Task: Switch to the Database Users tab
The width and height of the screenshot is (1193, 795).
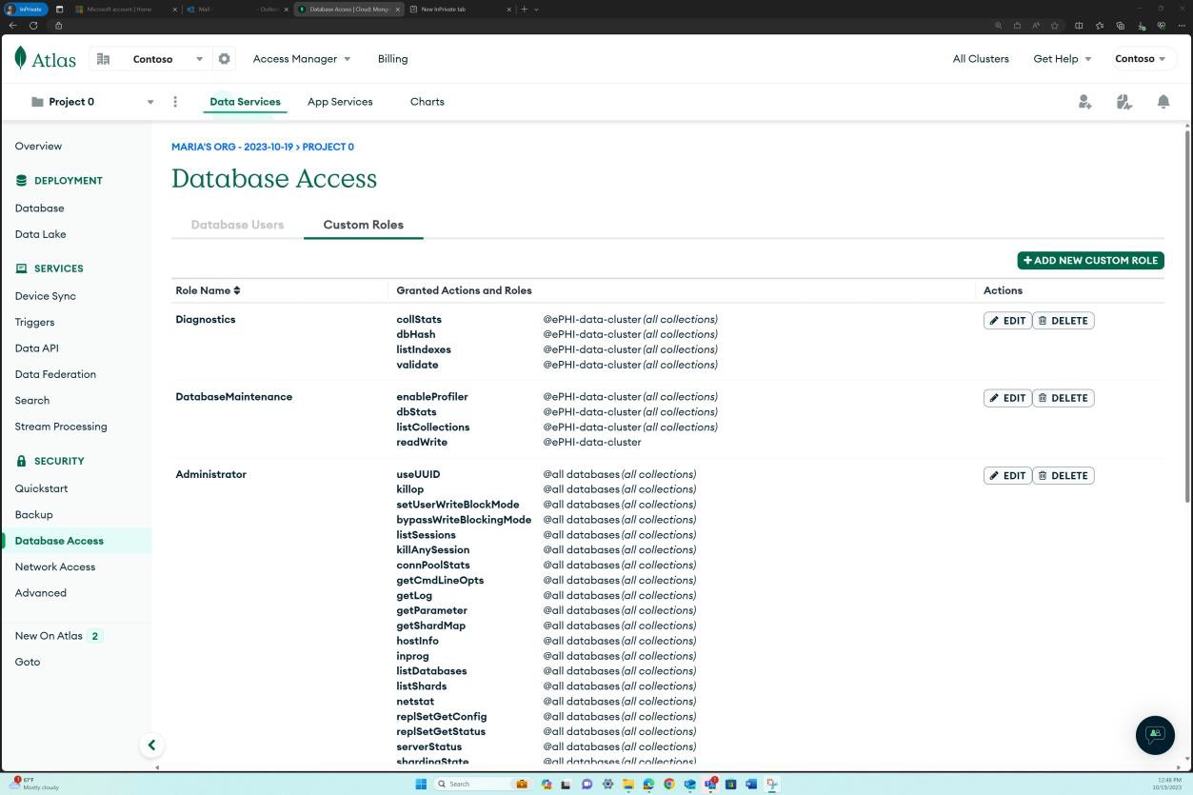Action: click(237, 225)
